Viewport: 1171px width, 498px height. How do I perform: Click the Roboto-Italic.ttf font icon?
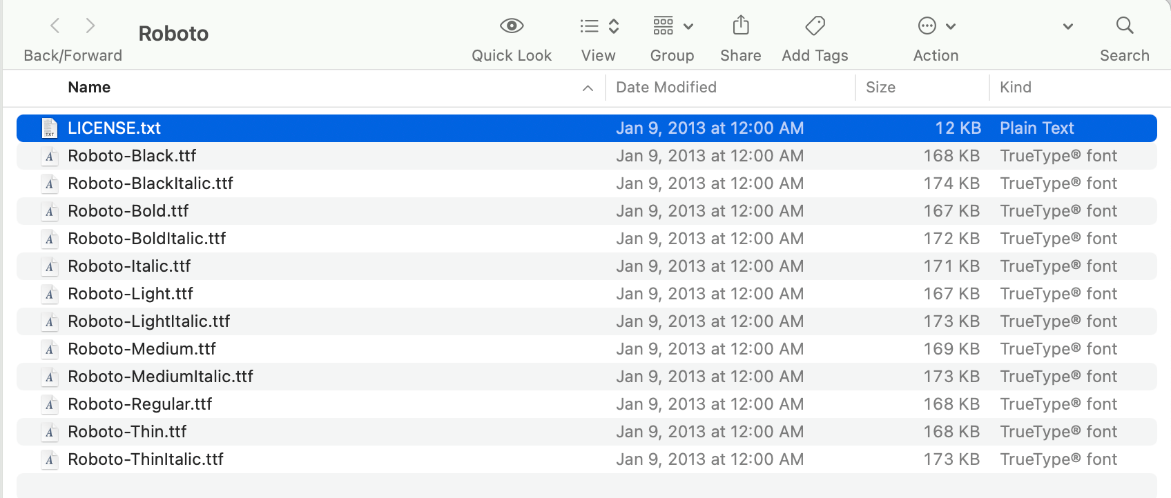[50, 266]
